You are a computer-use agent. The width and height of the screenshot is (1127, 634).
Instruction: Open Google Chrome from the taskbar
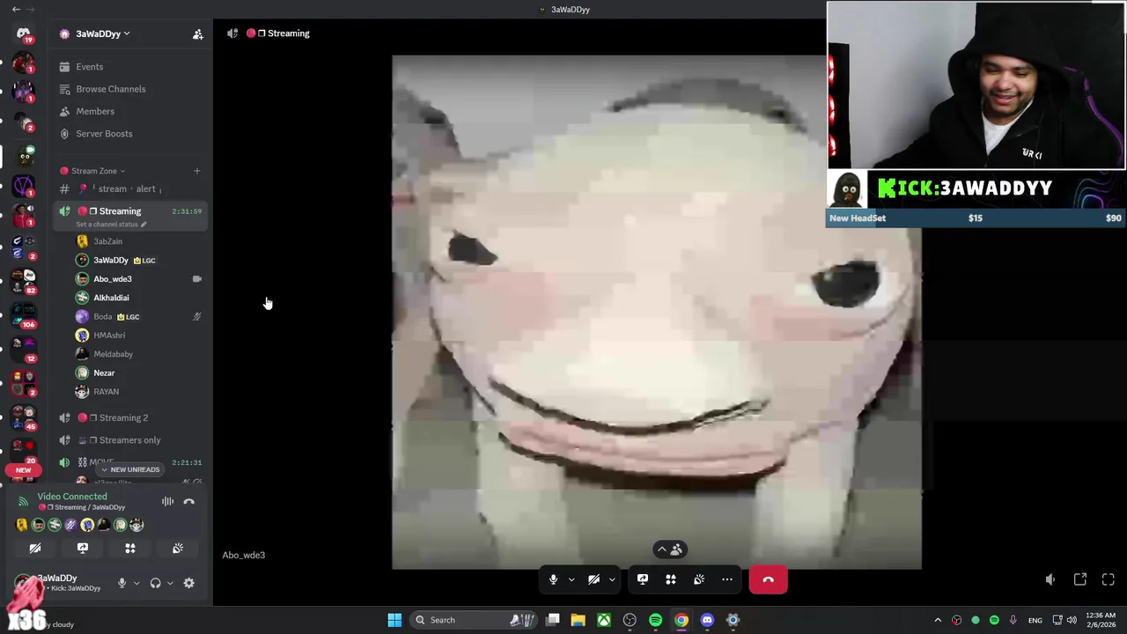[681, 620]
